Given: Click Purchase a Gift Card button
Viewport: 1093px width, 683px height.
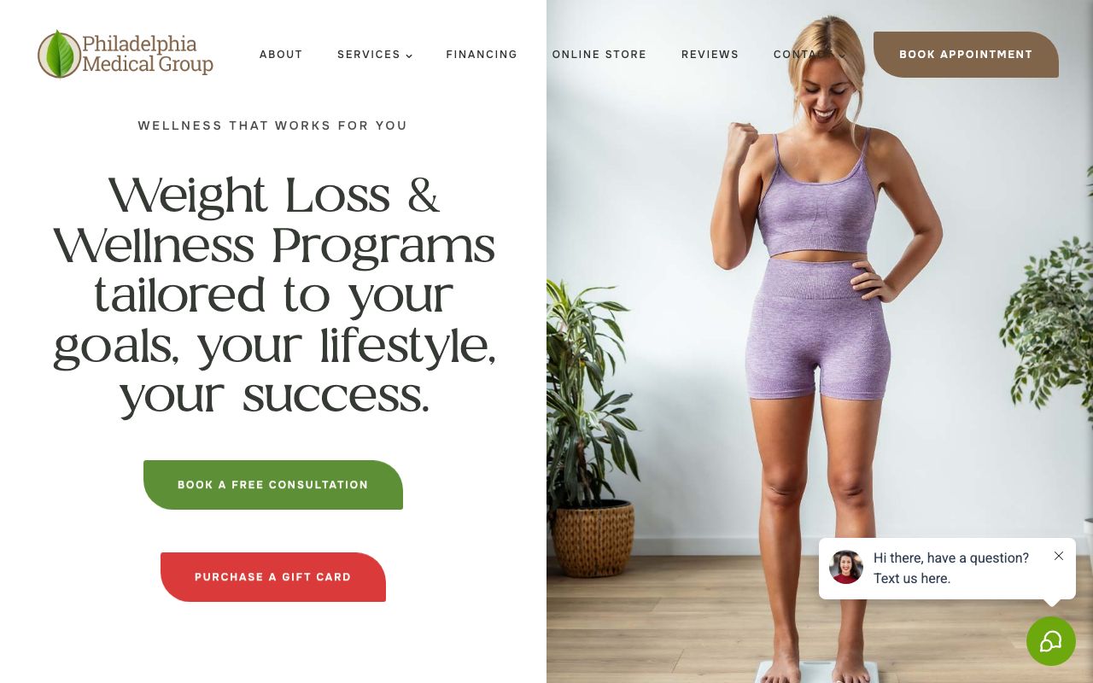Looking at the screenshot, I should 273,577.
